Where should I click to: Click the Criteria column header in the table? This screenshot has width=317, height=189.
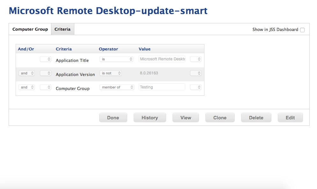64,49
